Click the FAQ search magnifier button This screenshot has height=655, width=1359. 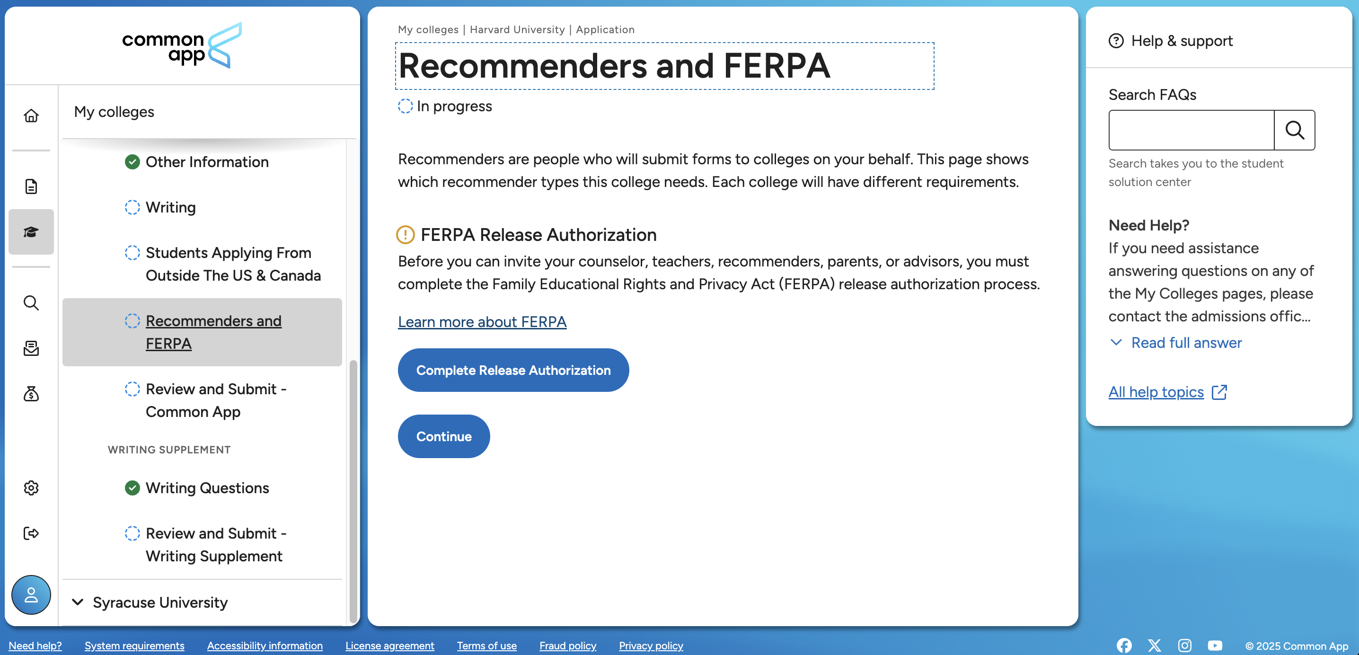(1295, 130)
